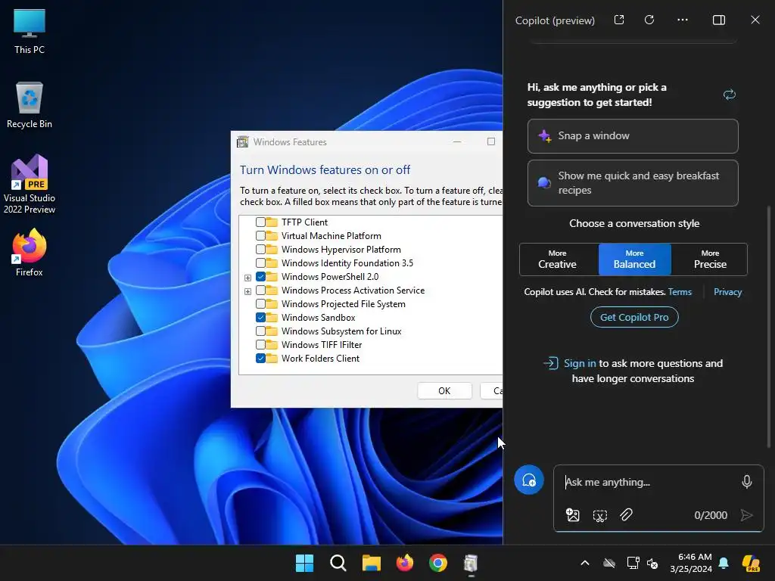Add a screenshot to Copilot prompt

pos(599,515)
